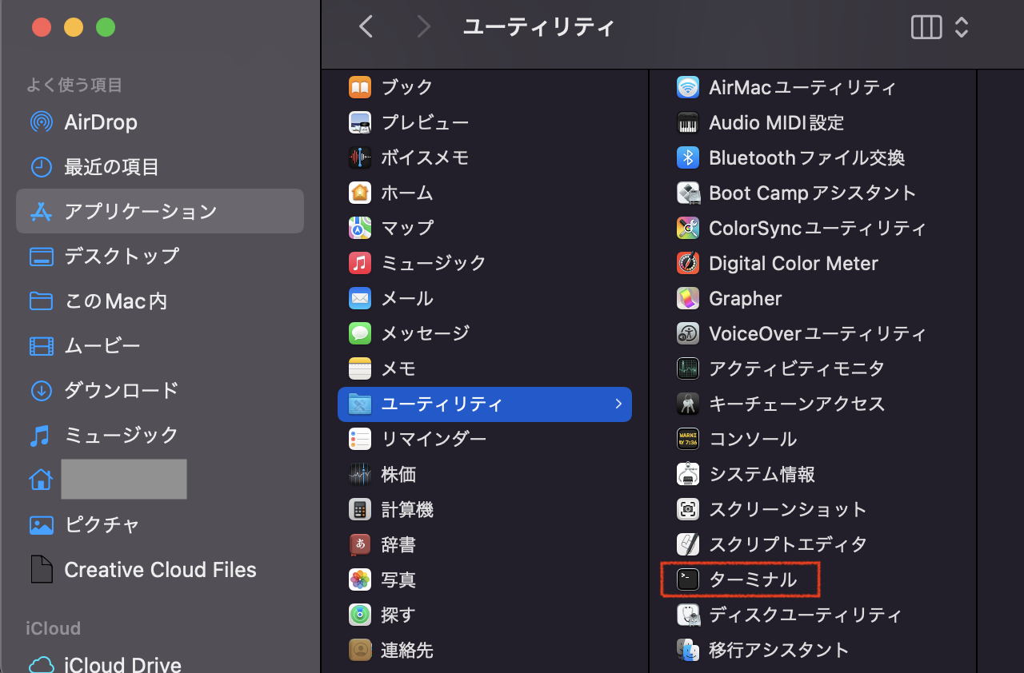
Task: Select the ディスクユーティリティ text label
Action: tap(806, 615)
